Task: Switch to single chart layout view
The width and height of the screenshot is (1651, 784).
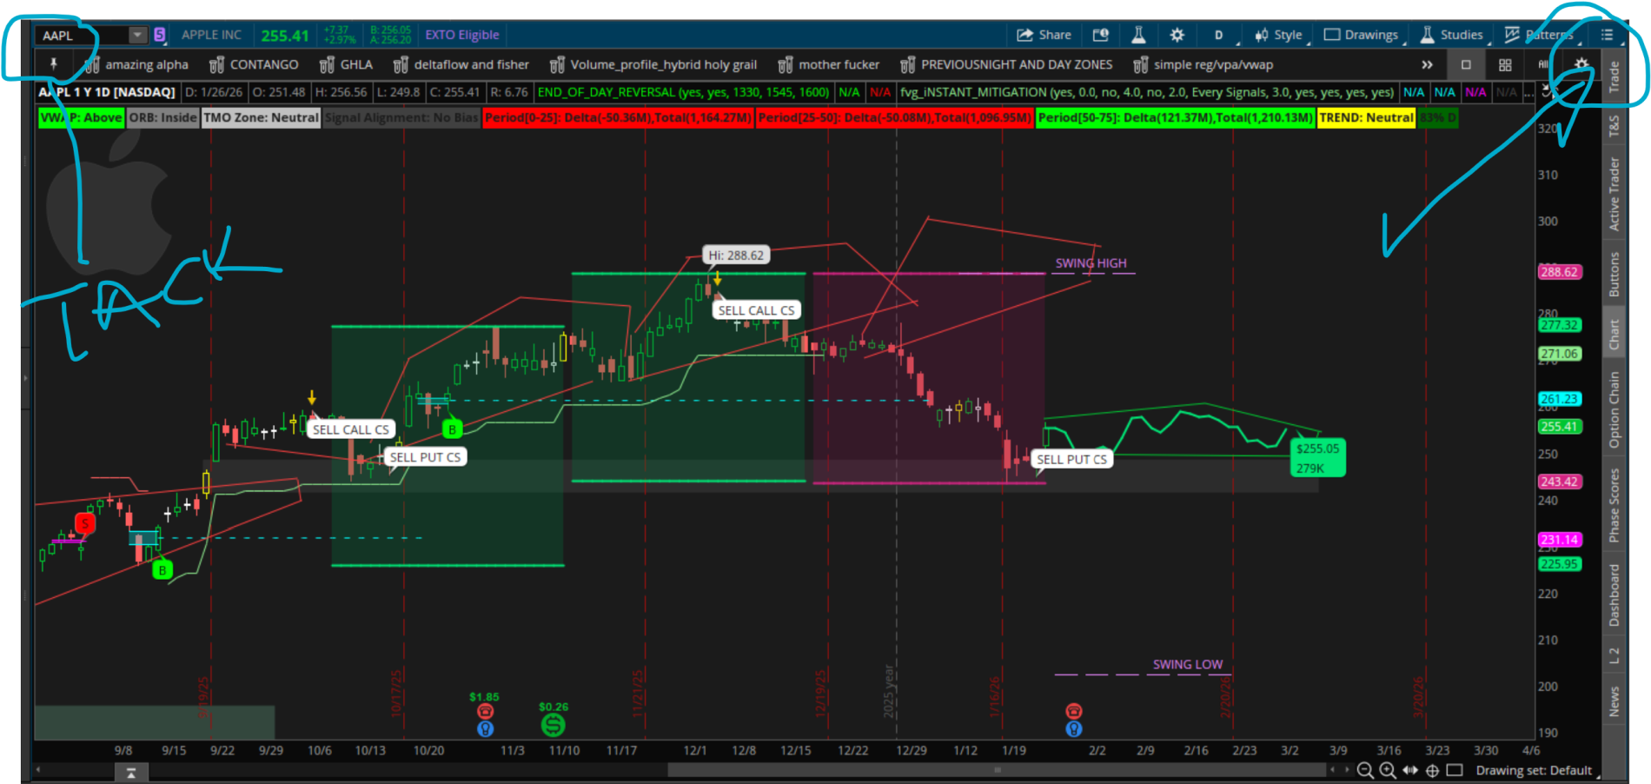Action: [1466, 64]
